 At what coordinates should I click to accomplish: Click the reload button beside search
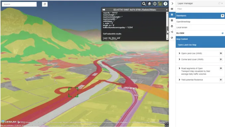click(x=45, y=4)
